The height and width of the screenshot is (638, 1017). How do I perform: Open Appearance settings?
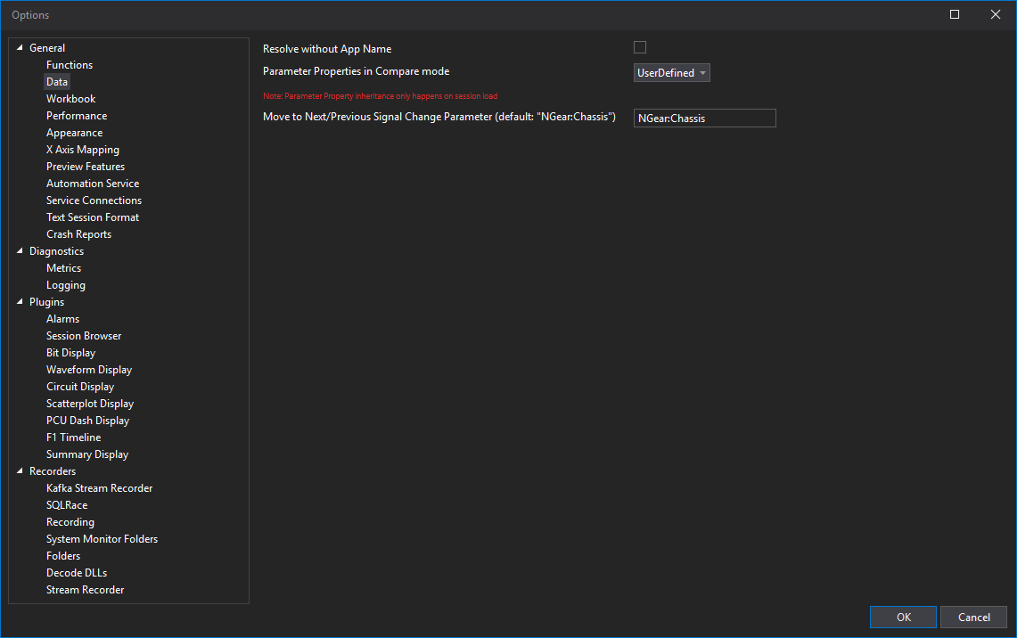75,132
